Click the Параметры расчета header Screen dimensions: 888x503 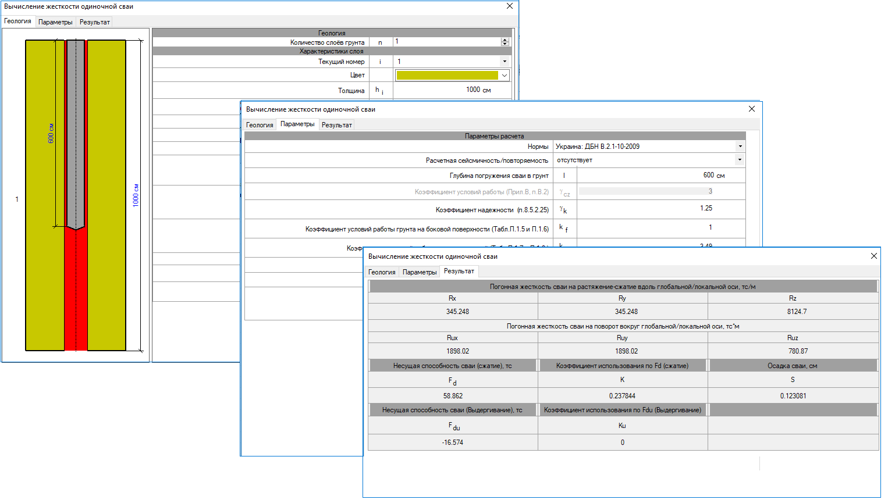pos(495,136)
